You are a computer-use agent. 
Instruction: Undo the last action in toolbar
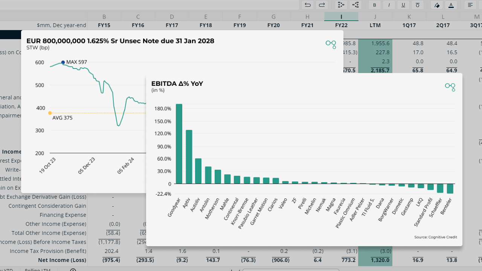(308, 5)
